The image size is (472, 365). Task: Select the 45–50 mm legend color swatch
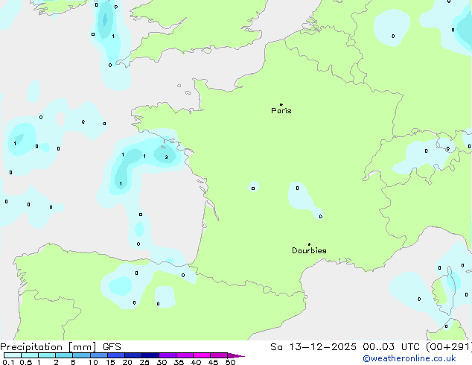[x=219, y=355]
